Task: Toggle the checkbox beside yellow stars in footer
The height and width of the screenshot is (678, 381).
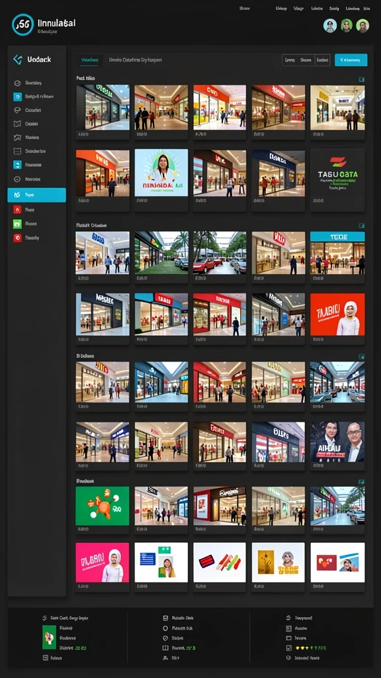Action: pos(288,648)
